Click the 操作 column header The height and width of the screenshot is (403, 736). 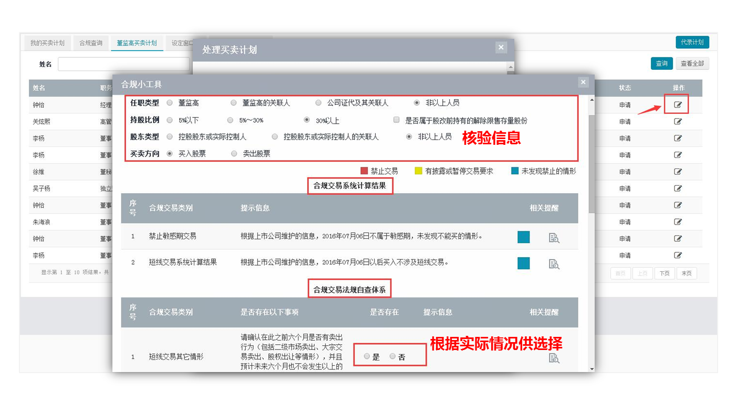click(x=679, y=88)
